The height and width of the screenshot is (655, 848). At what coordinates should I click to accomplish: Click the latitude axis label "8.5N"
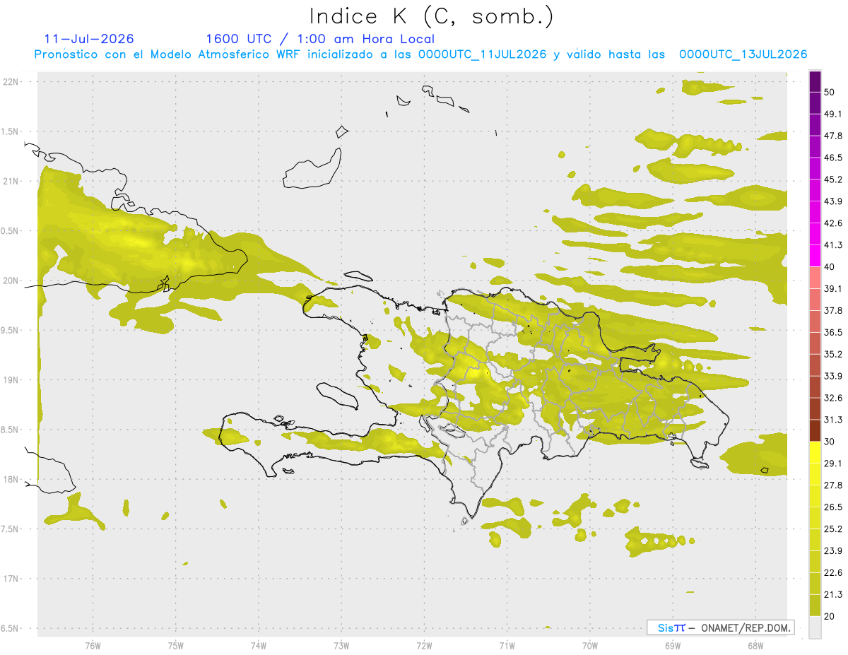(x=11, y=430)
